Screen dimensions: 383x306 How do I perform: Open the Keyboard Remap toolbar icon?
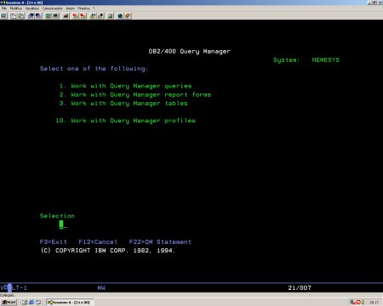66,16
